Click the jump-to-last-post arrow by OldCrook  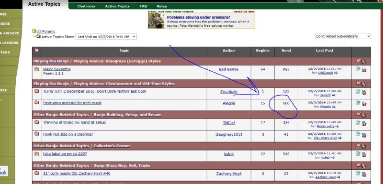[336, 73]
